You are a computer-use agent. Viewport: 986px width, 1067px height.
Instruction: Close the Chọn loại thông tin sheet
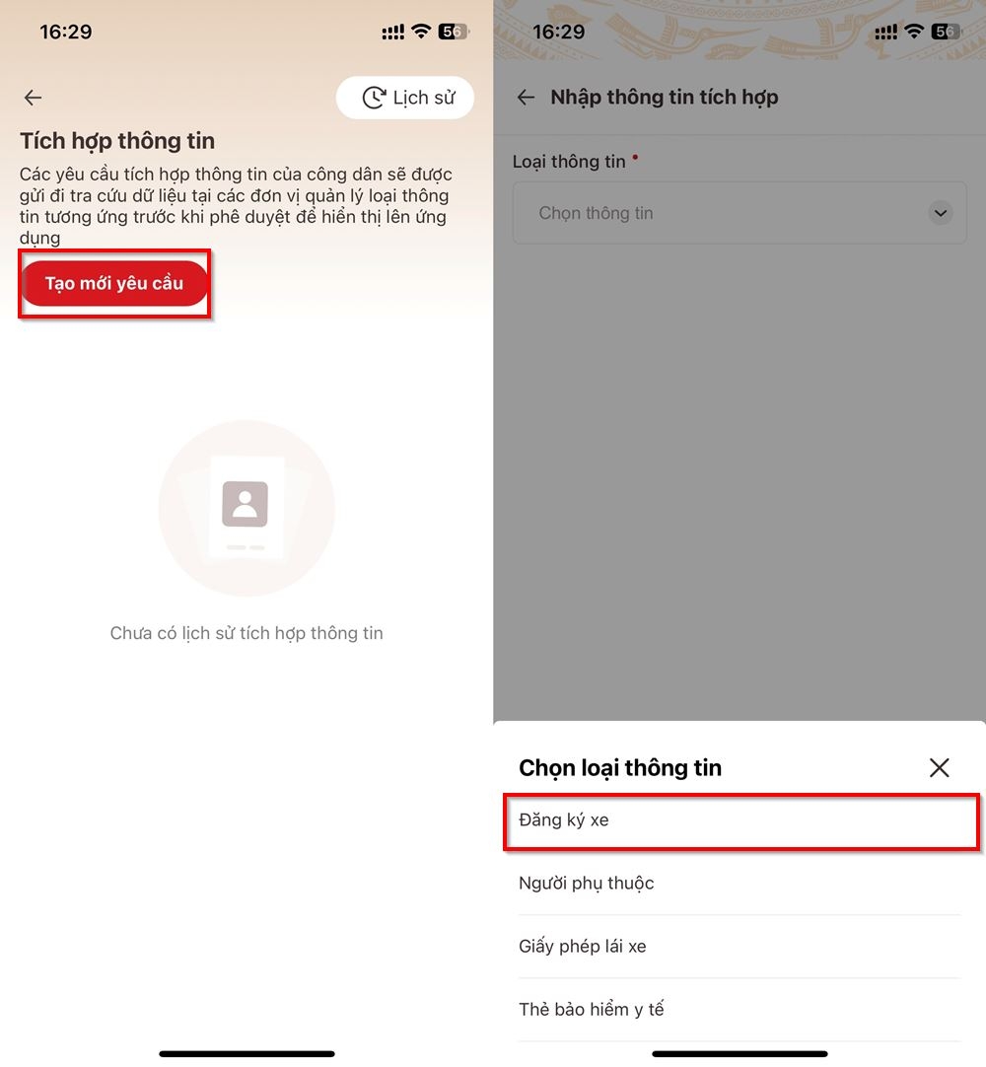[939, 767]
